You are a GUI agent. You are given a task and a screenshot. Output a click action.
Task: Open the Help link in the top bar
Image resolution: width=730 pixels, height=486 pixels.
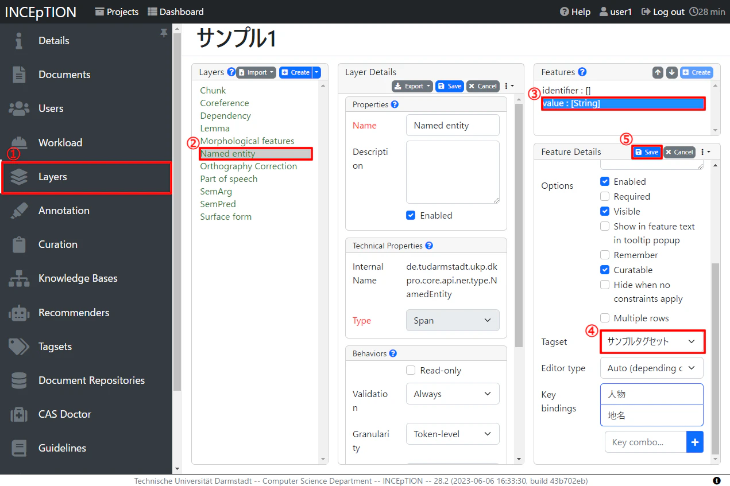tap(575, 11)
